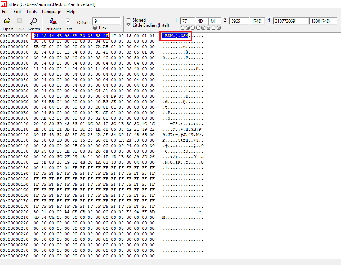The image size is (341, 265).
Task: Click ASCII text .N.0.aK,.c0....0
Action: coord(183,162)
